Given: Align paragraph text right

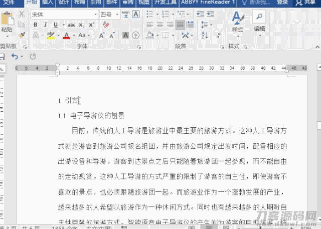Looking at the screenshot, I should 171,25.
